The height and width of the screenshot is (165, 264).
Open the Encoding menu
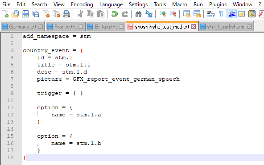(82, 4)
